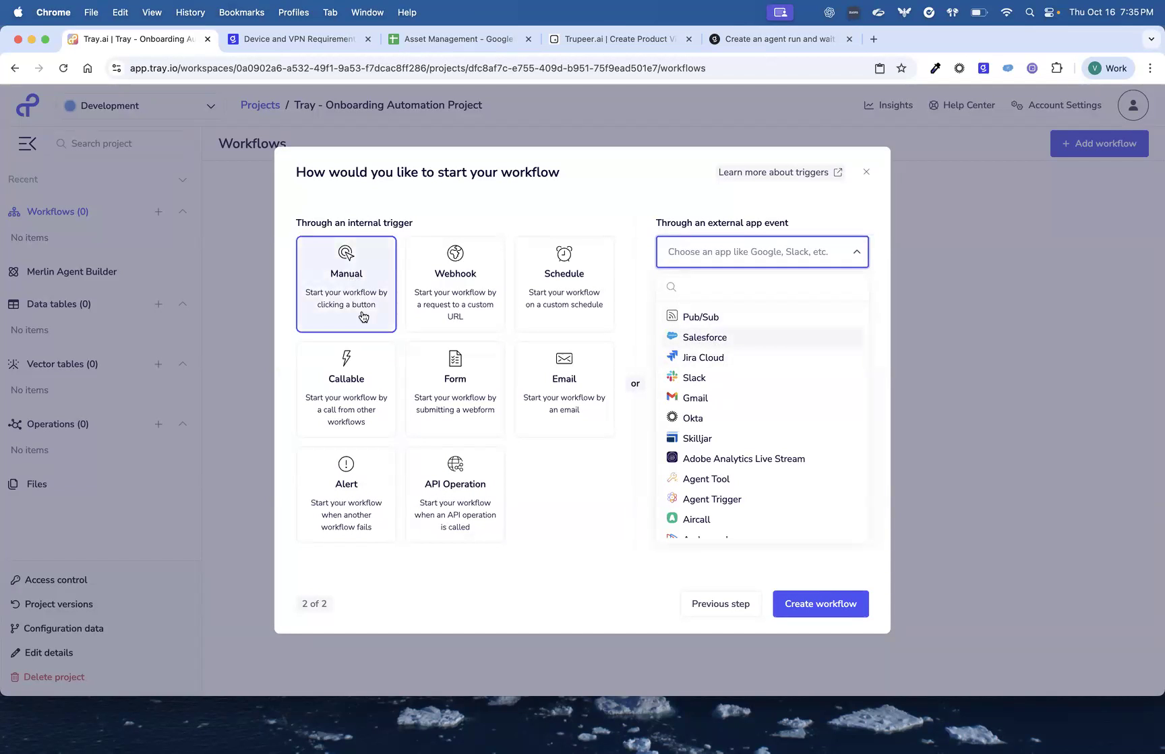Pick the Schedule trigger

564,283
